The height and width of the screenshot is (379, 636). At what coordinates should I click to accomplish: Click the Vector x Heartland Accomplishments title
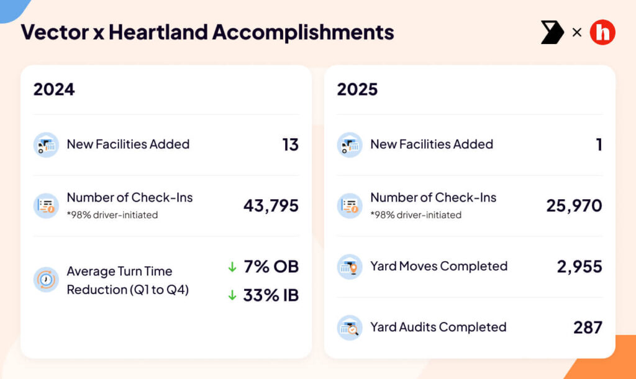[207, 32]
